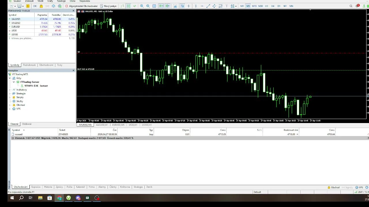Open Chrome from the taskbar
Viewport: 369px width, 207px height.
(x=59, y=198)
